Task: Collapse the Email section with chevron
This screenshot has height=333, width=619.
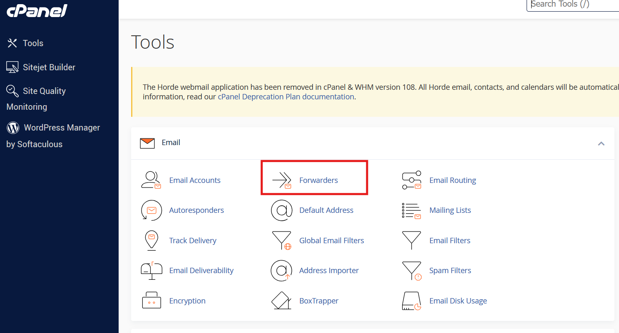Action: point(601,143)
